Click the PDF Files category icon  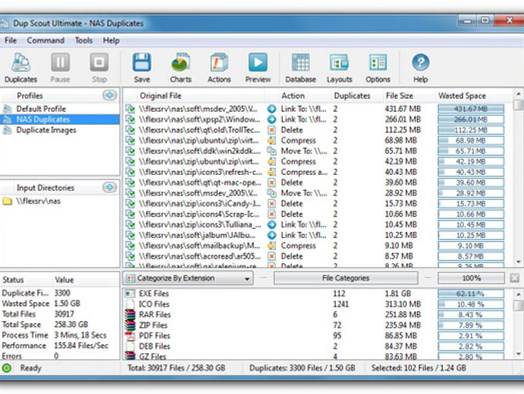tap(130, 335)
